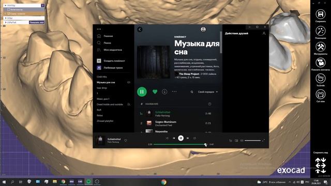Image resolution: width=331 pixels, height=186 pixels.
Task: Open the Relax playlist in sidebar
Action: click(x=100, y=116)
